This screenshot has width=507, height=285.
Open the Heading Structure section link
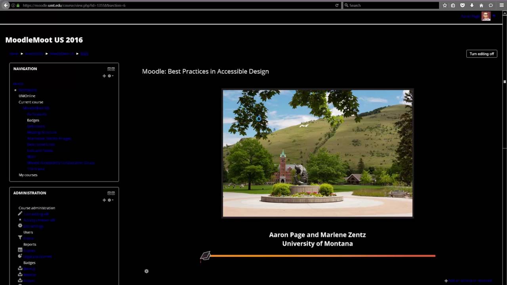tap(42, 132)
